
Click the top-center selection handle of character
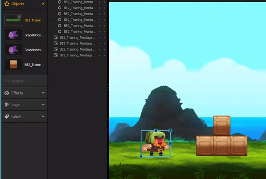tap(156, 131)
